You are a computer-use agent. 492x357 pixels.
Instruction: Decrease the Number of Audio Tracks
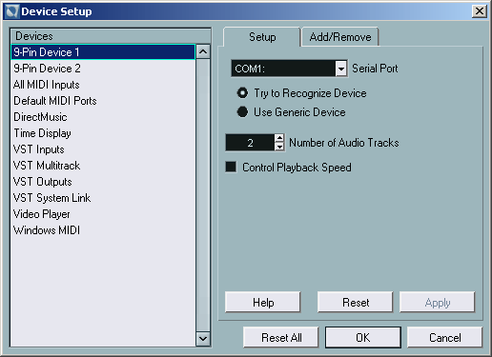click(x=279, y=147)
